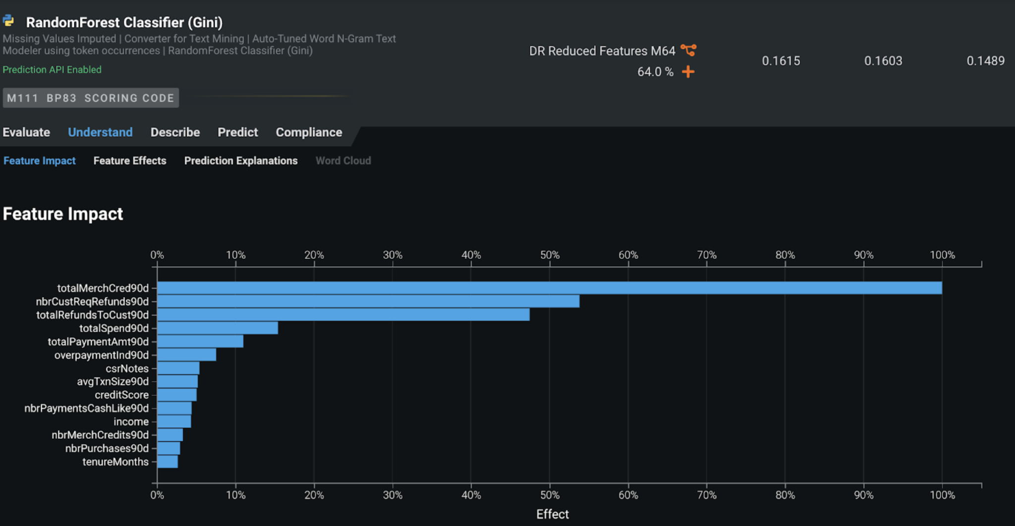Go to the Compliance tab
Viewport: 1015px width, 526px height.
pos(309,132)
